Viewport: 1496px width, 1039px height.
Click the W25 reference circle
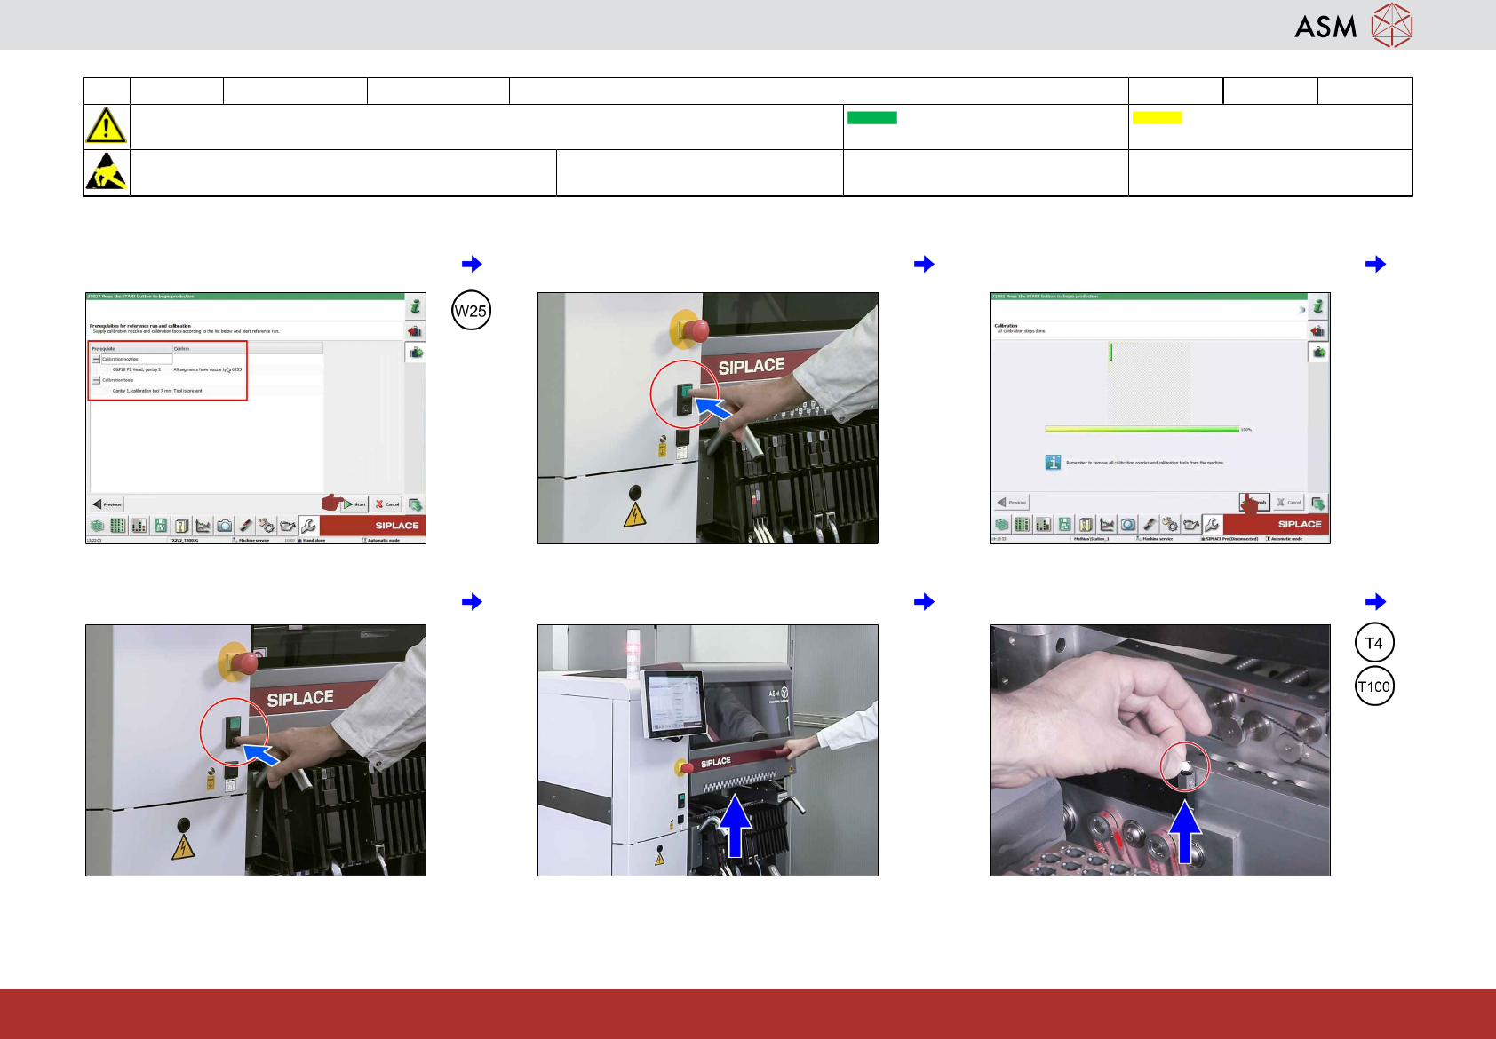pos(471,311)
